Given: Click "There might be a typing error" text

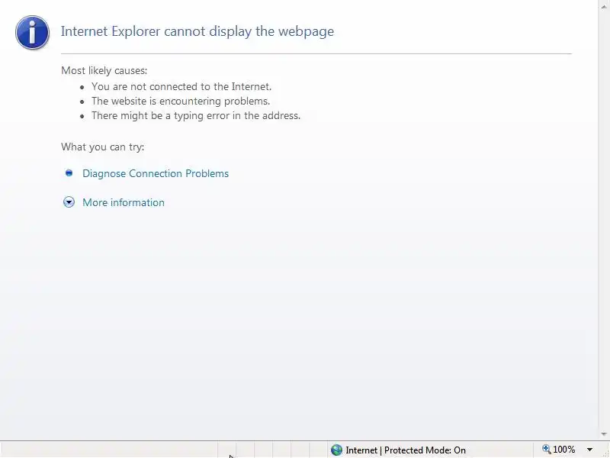Looking at the screenshot, I should click(161, 116).
